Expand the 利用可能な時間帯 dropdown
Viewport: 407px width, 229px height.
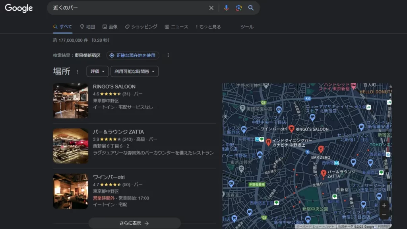tap(134, 72)
